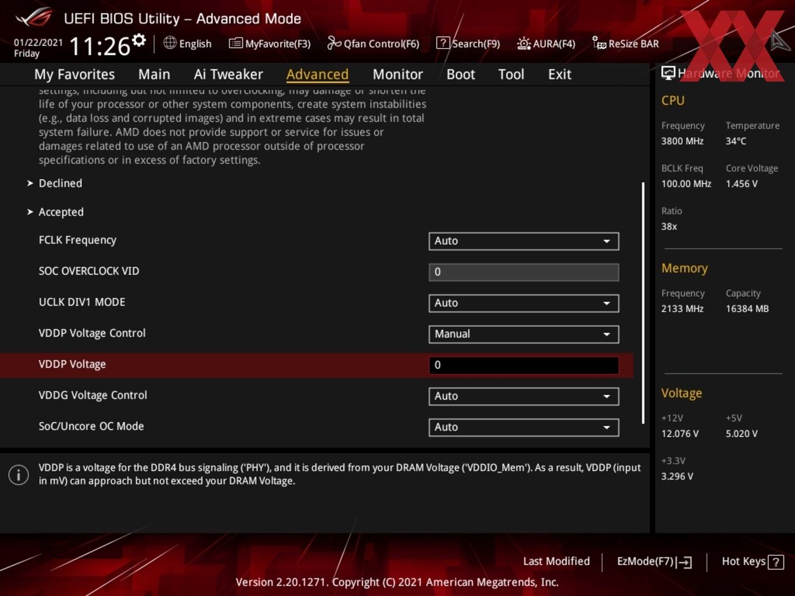Click the 11:26 clock time
The image size is (795, 596).
(99, 46)
